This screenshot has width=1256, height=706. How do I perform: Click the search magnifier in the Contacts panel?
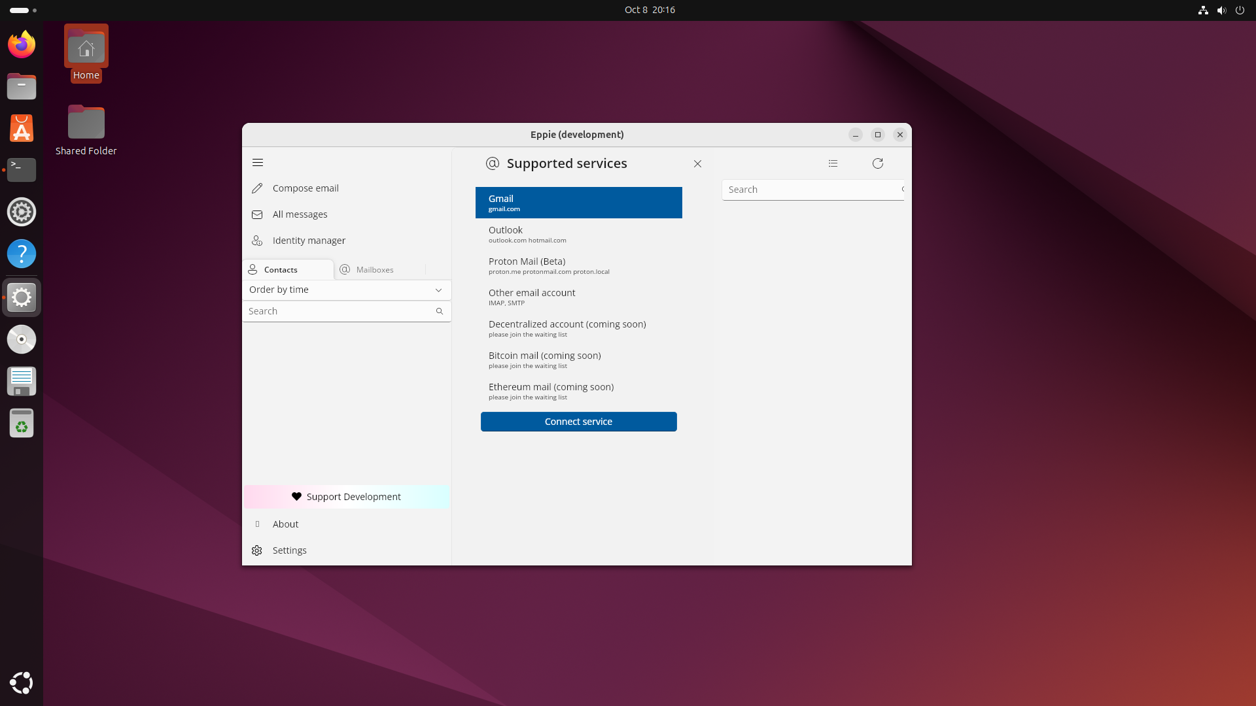439,311
